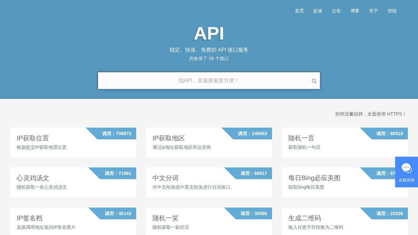The image size is (418, 235).
Task: Click the search magnifier icon
Action: point(314,81)
